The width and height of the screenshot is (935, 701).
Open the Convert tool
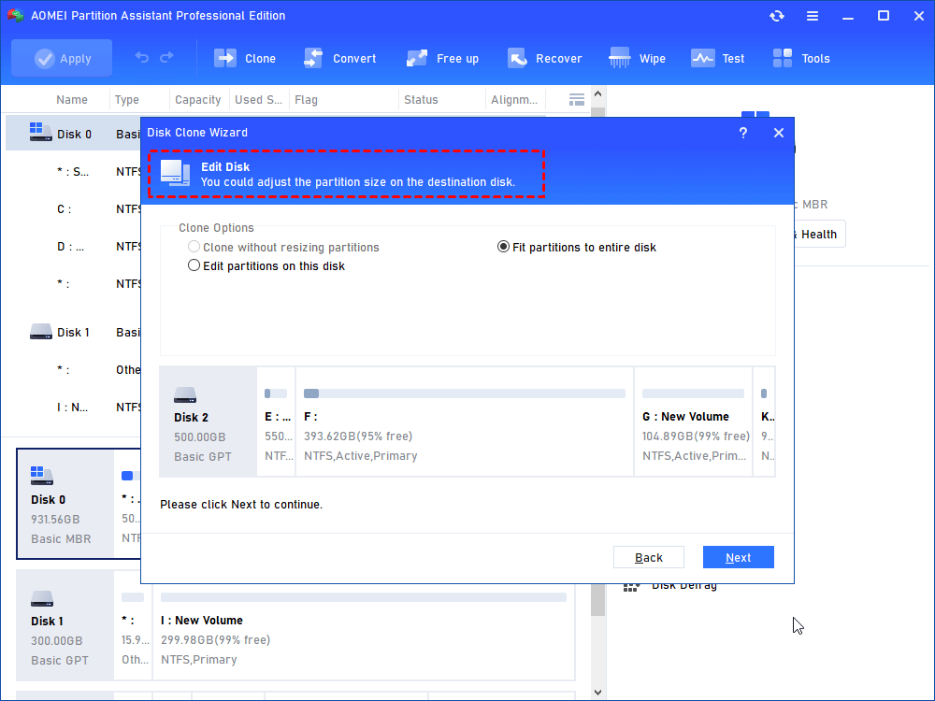(x=340, y=58)
